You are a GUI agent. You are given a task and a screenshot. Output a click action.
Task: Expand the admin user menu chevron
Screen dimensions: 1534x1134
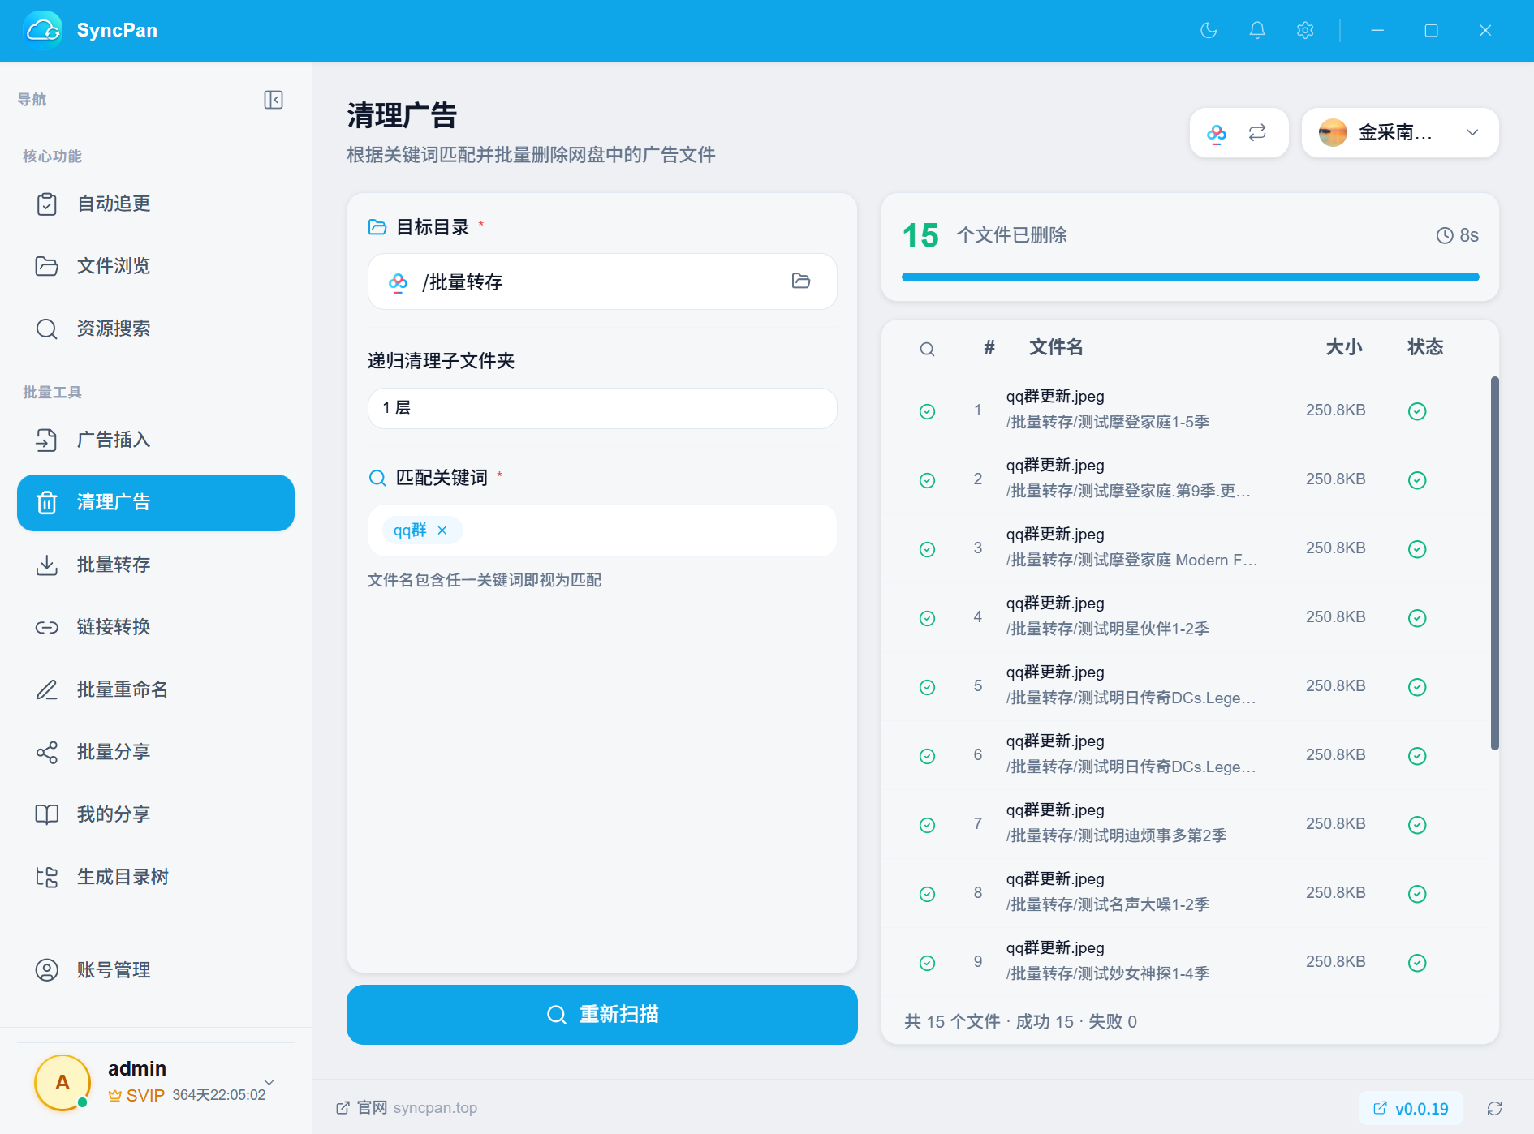pyautogui.click(x=269, y=1082)
